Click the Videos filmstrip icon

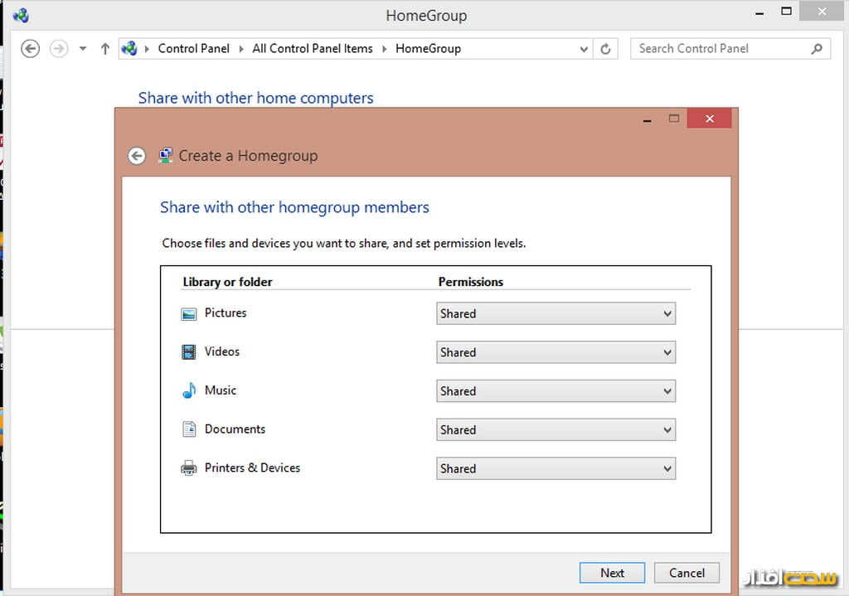click(189, 352)
